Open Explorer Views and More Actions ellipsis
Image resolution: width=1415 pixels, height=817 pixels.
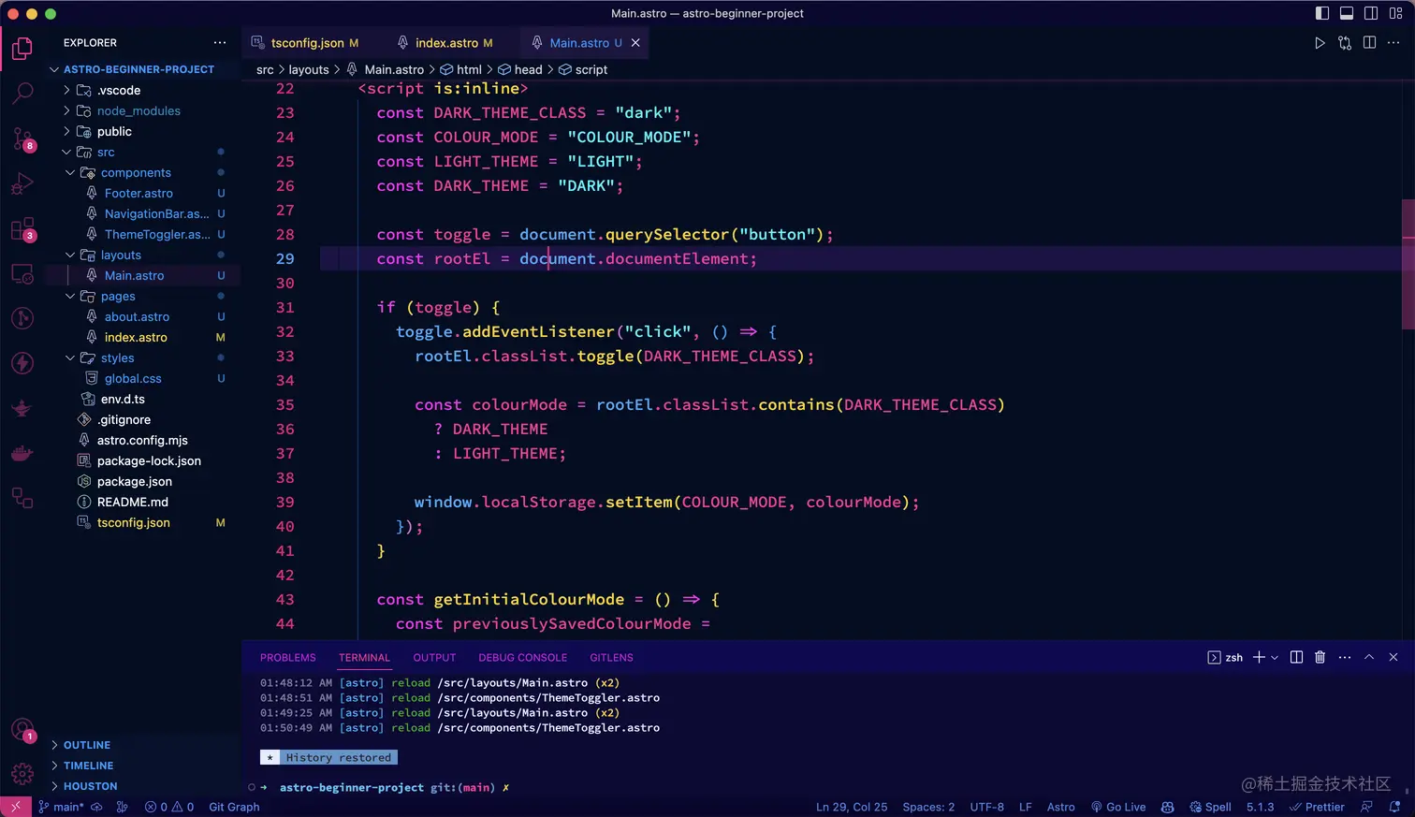[220, 43]
